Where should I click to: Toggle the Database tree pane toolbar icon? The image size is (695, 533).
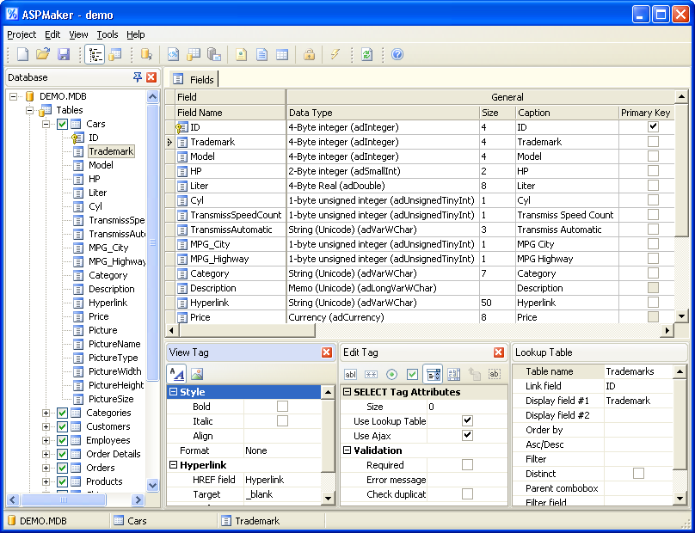(x=95, y=54)
